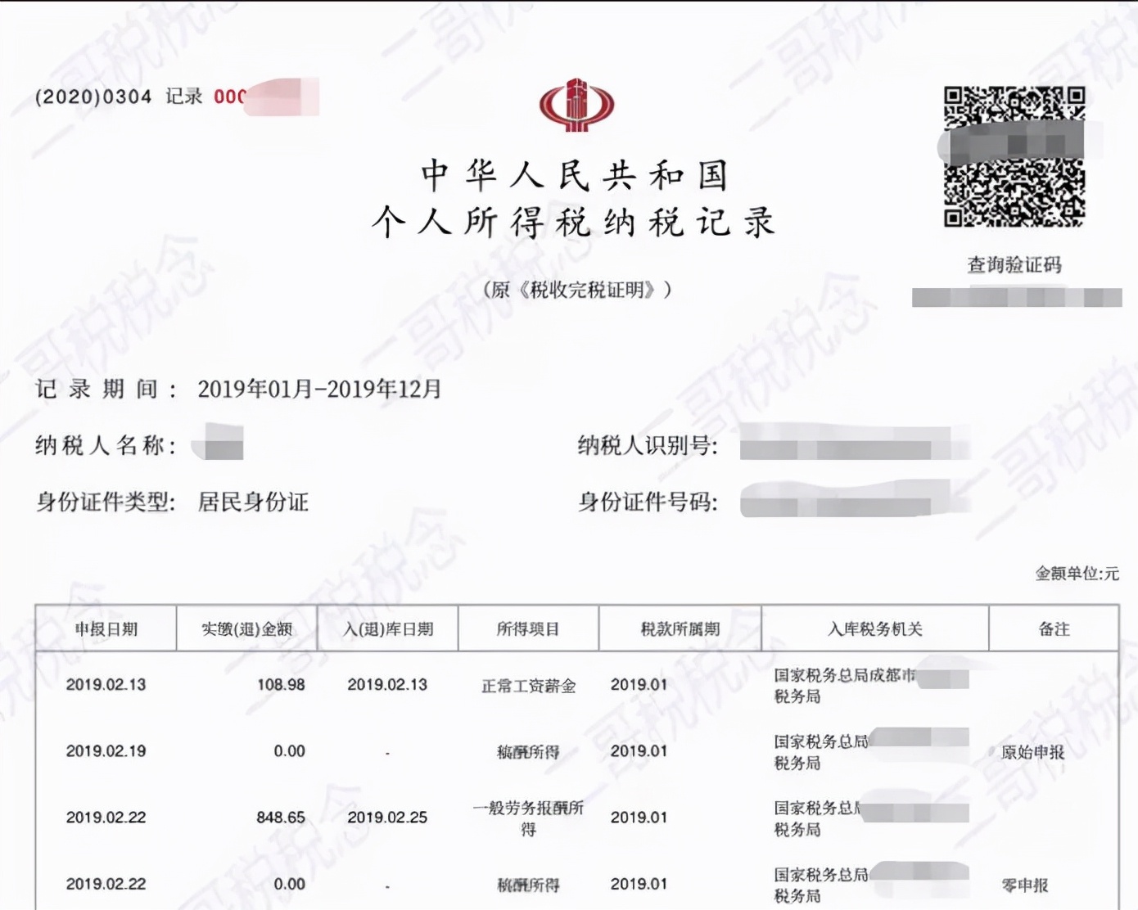Click the 原始申报 remark
This screenshot has width=1138, height=910.
coord(1032,752)
